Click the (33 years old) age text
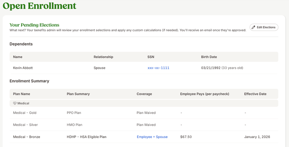Viewport: 289px width, 147px height. 232,68
